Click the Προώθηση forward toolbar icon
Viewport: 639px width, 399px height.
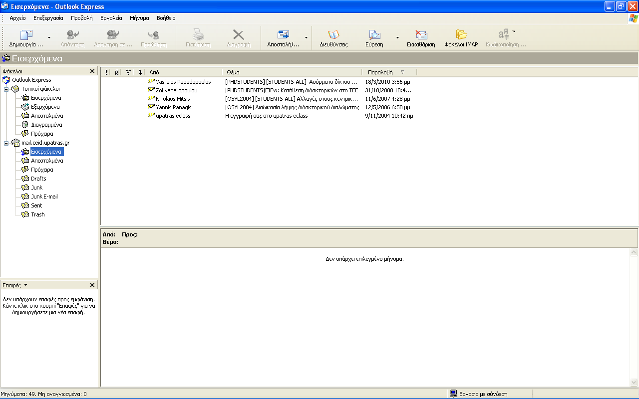(x=153, y=35)
